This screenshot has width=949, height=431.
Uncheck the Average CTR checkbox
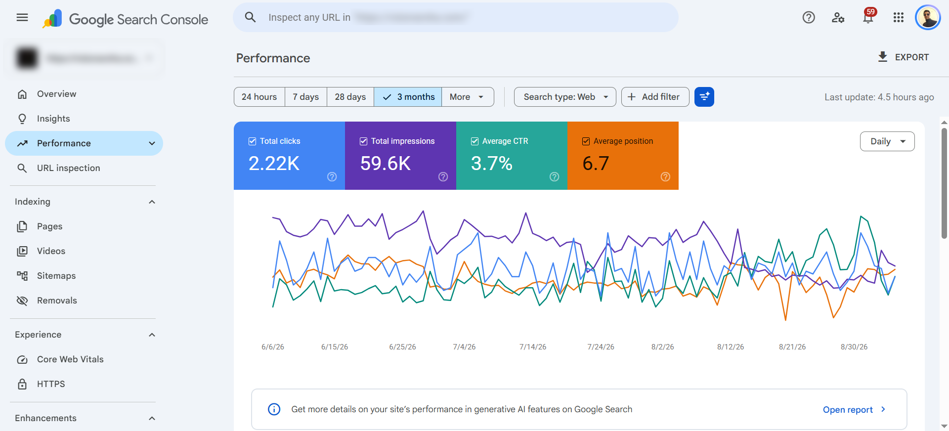click(x=475, y=141)
